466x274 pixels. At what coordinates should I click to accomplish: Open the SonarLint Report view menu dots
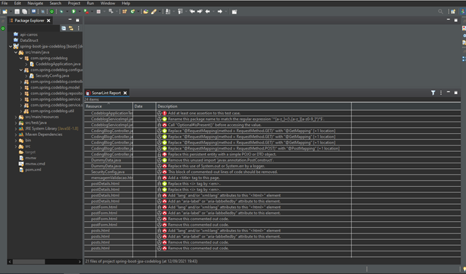441,93
